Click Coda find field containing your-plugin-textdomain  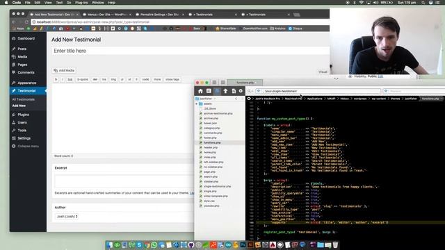(318, 91)
